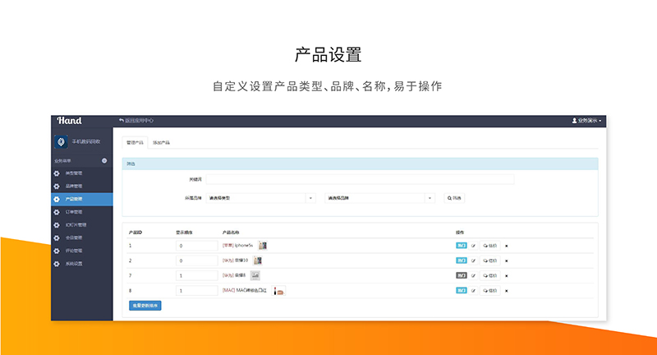Open the MAC lipstick product thumbnail
The image size is (657, 355).
(x=278, y=290)
